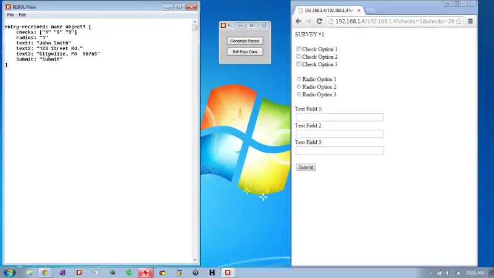The height and width of the screenshot is (278, 494).
Task: Select Radio Option 1
Action: [x=299, y=79]
